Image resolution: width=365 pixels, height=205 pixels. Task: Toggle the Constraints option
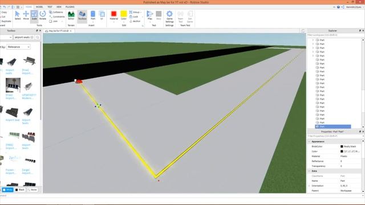click(x=57, y=17)
